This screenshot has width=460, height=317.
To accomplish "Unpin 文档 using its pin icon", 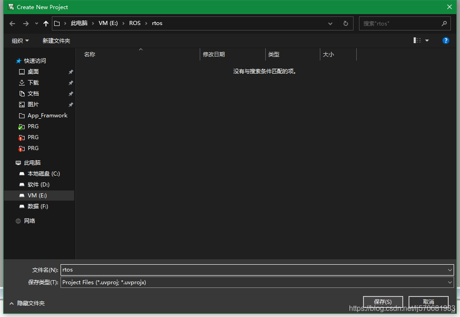I will 71,94.
